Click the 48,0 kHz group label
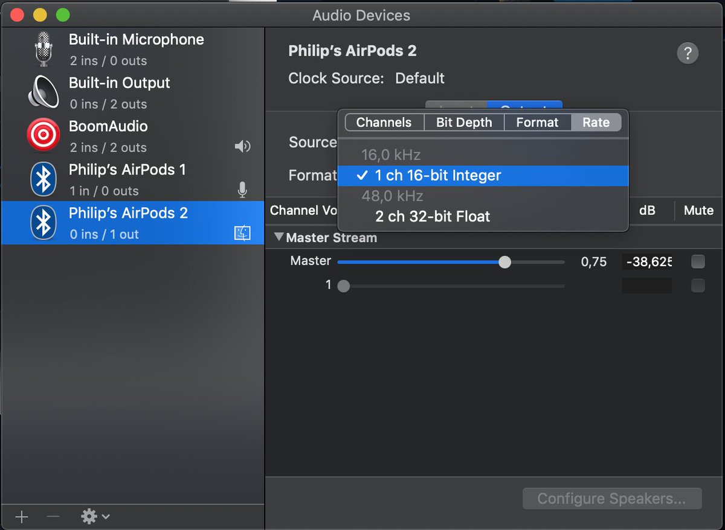This screenshot has width=725, height=530. (x=393, y=196)
